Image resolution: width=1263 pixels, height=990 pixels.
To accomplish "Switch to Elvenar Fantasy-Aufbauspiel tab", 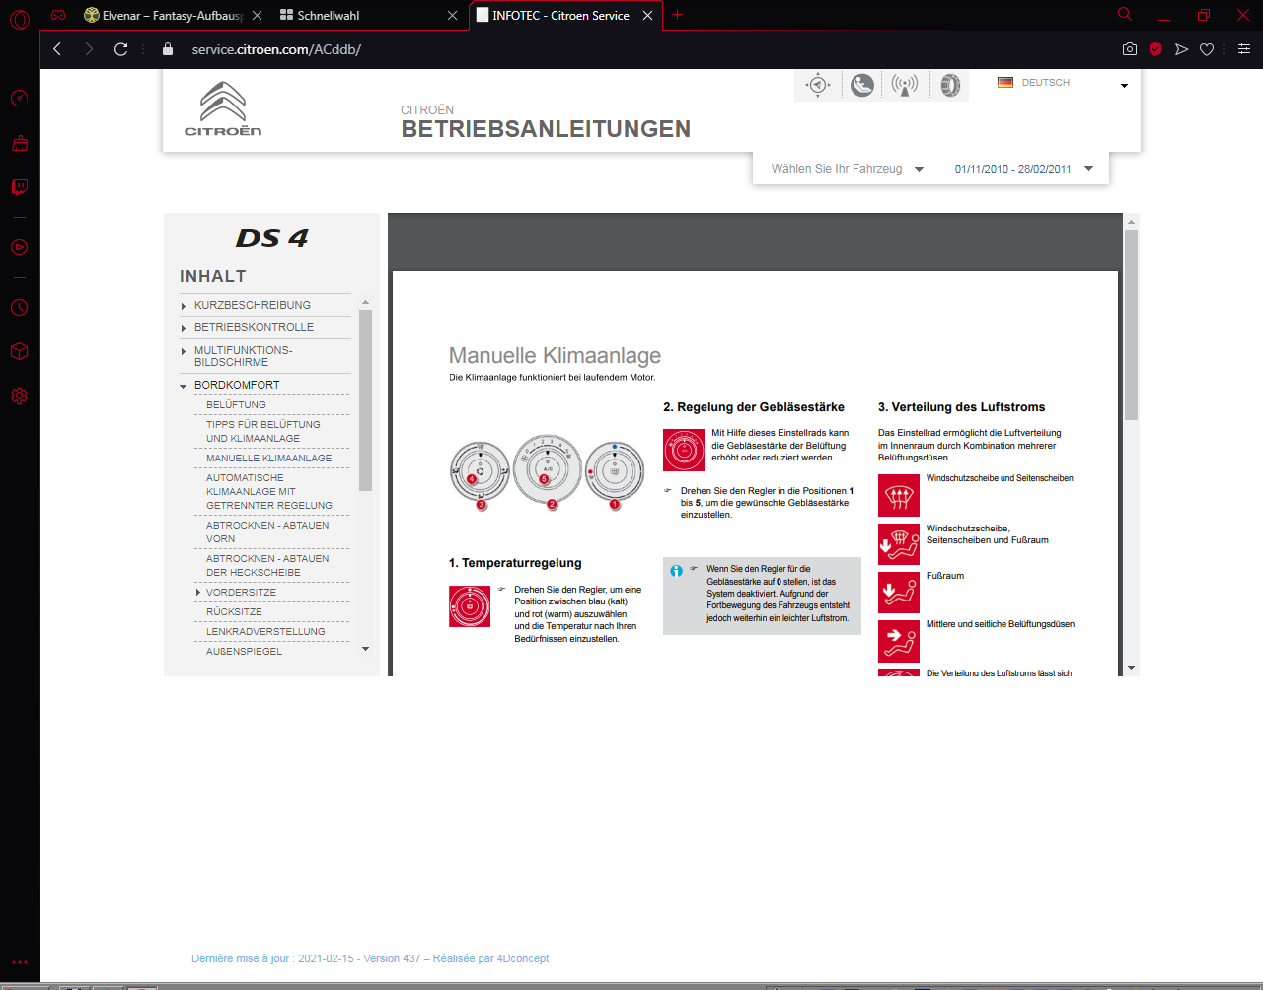I will [163, 16].
